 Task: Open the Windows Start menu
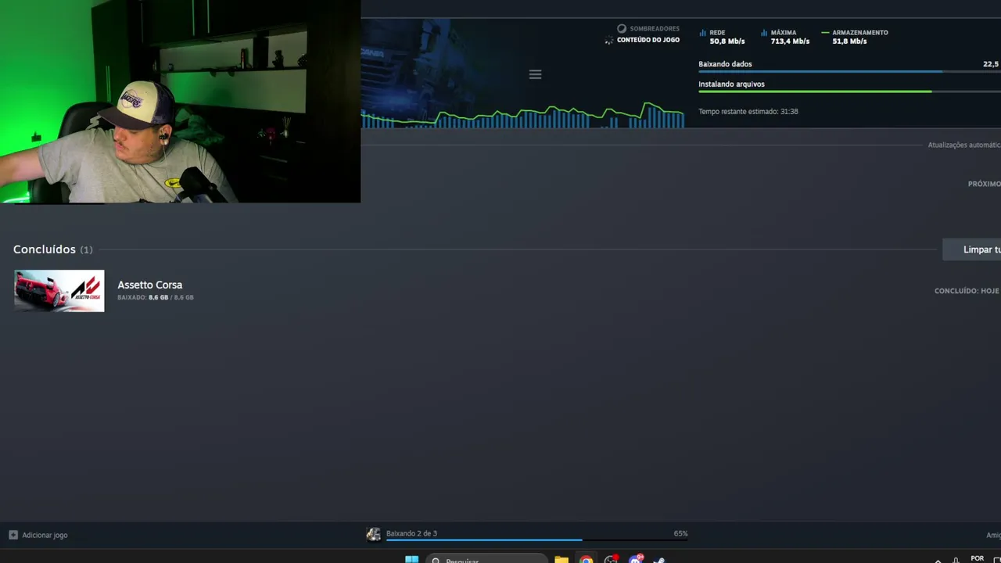411,559
